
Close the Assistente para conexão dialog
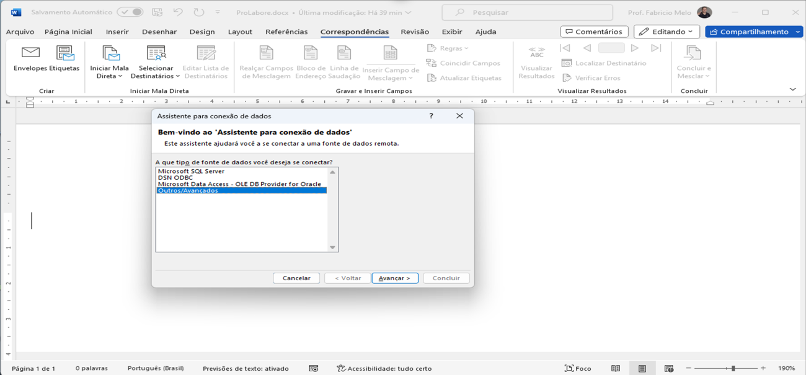(x=459, y=116)
